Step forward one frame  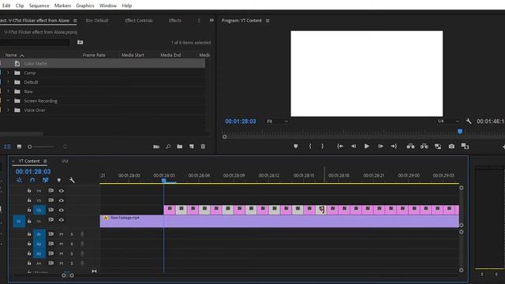coord(380,146)
